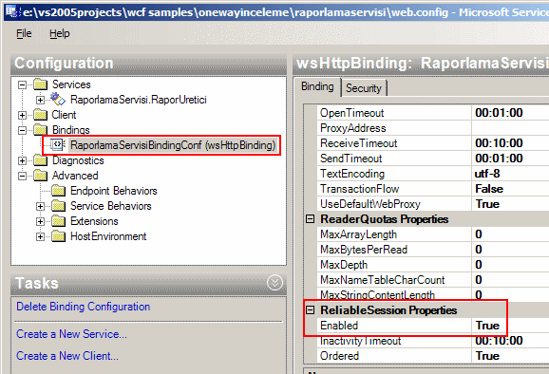
Task: Expand the Service Behaviors node
Action: coord(40,206)
